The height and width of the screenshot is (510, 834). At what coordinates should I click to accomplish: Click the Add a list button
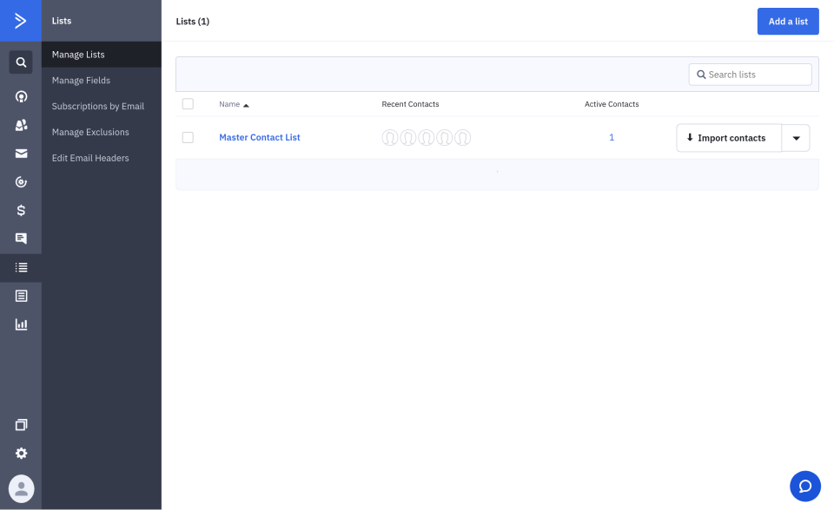point(788,21)
